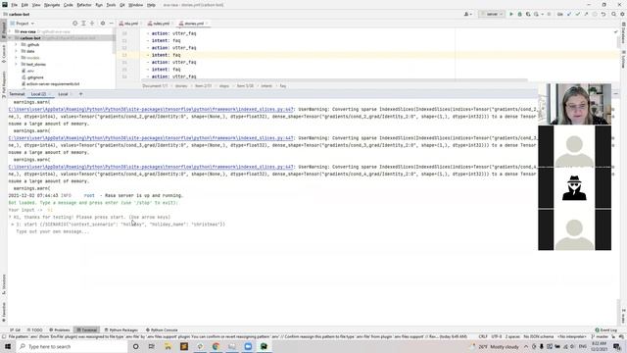The height and width of the screenshot is (353, 627).
Task: Click the CRLF line separator in the status bar
Action: point(483,336)
